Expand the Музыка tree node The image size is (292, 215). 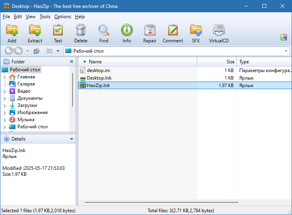[5, 120]
